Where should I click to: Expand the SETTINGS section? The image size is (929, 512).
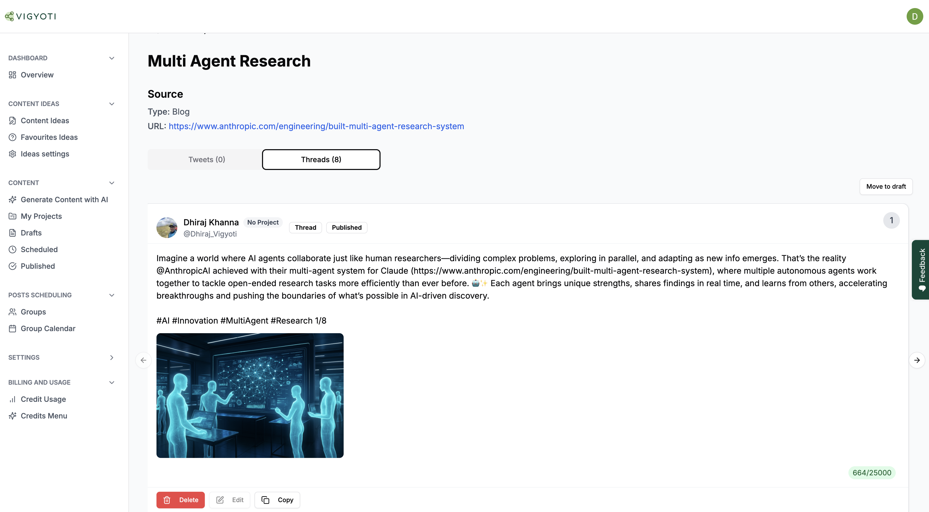pyautogui.click(x=112, y=357)
